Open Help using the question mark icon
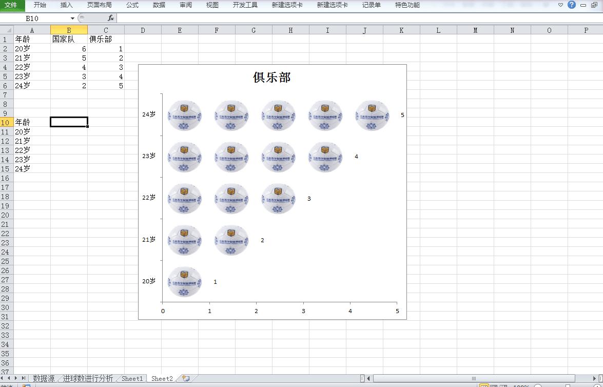 click(x=571, y=5)
